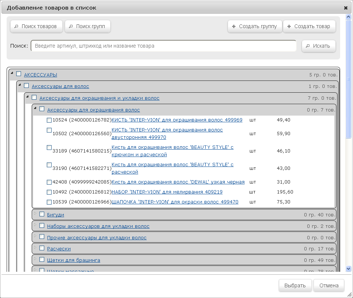Check 'Аксессуары для волос' checkbox
This screenshot has height=298, width=353.
pyautogui.click(x=26, y=86)
